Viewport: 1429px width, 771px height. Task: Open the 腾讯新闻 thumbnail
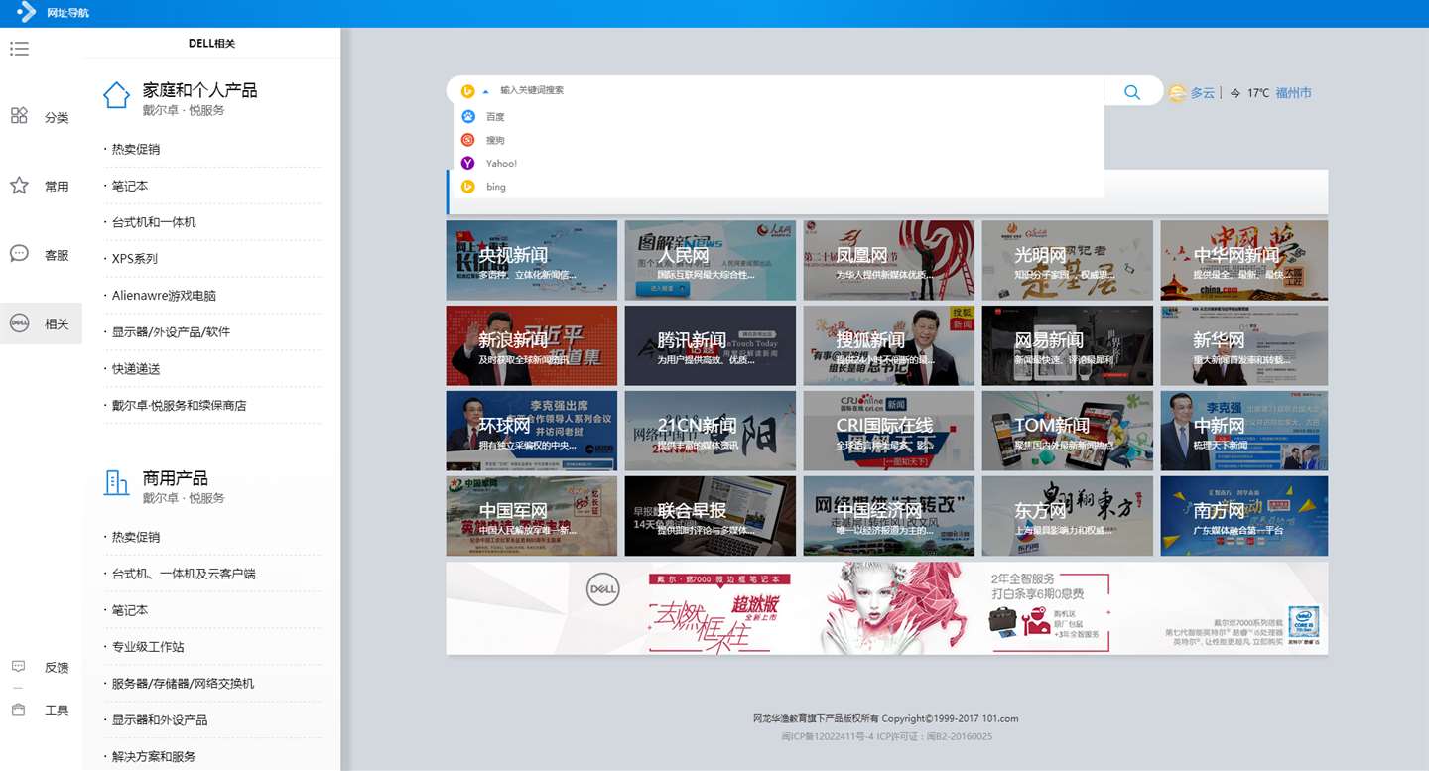pyautogui.click(x=711, y=345)
